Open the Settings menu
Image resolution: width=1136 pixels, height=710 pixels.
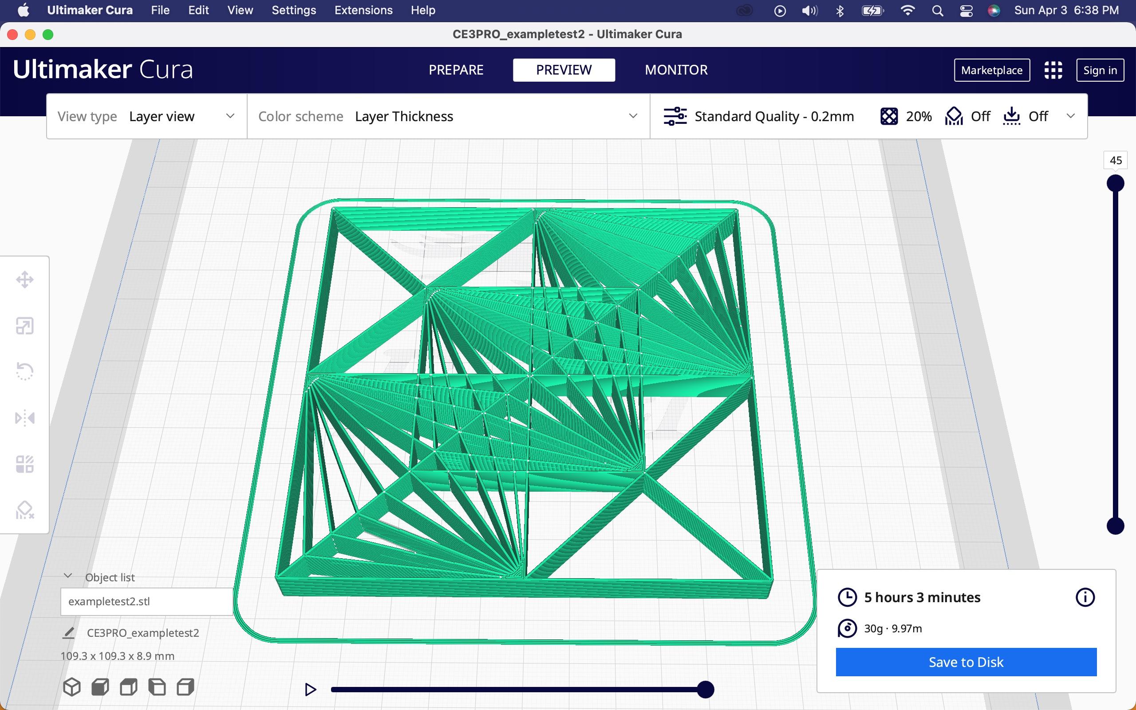coord(294,10)
